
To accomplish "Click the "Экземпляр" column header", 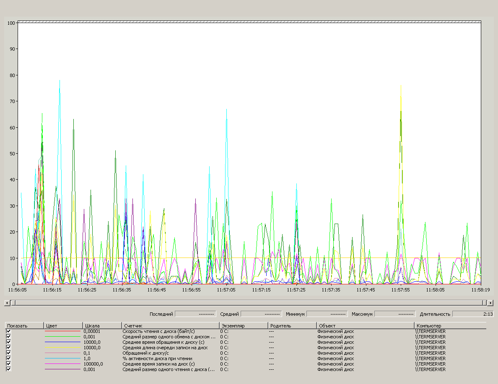I will (x=244, y=326).
